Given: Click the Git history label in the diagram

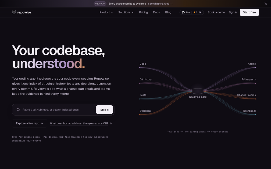Looking at the screenshot, I should pyautogui.click(x=145, y=79).
